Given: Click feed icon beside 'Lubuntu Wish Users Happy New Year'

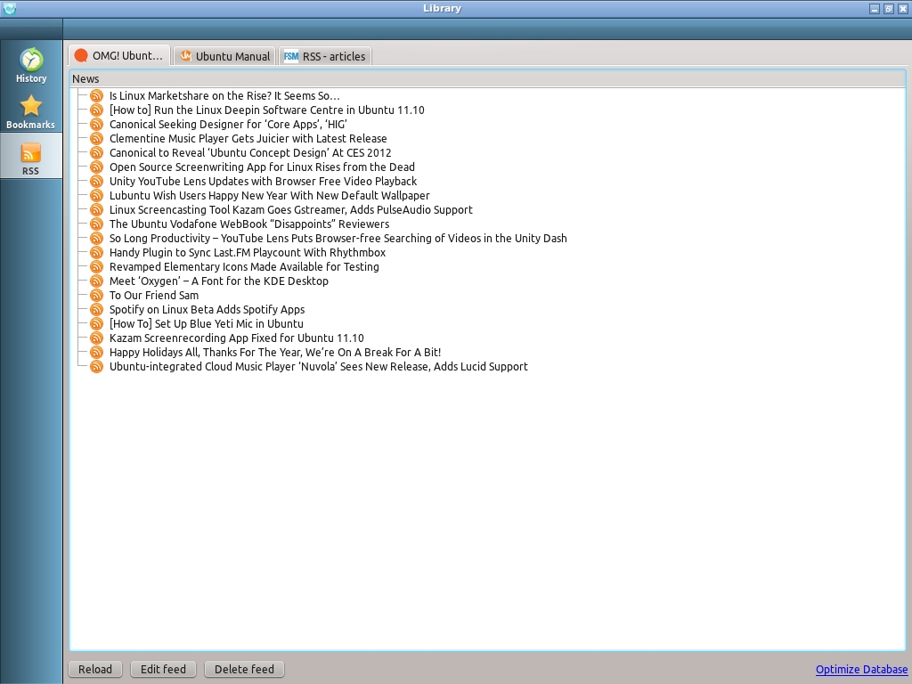Looking at the screenshot, I should pos(96,195).
